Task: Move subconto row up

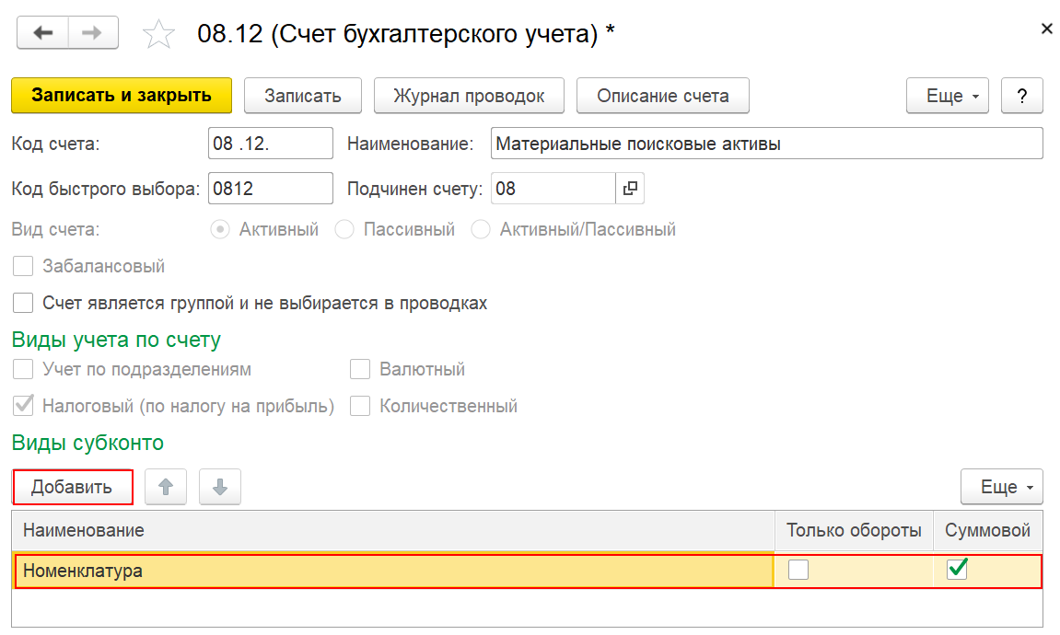Action: pyautogui.click(x=166, y=487)
